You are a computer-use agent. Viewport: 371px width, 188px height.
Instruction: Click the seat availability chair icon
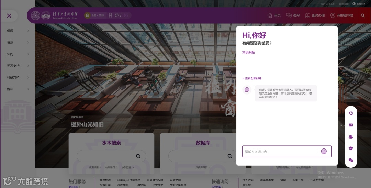pyautogui.click(x=110, y=15)
